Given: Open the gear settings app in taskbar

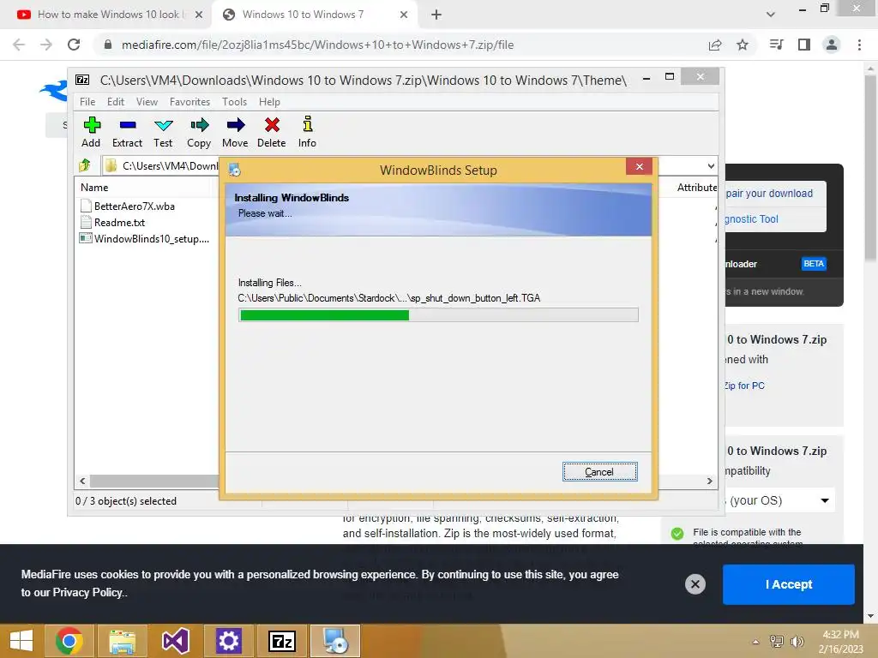Looking at the screenshot, I should [228, 641].
